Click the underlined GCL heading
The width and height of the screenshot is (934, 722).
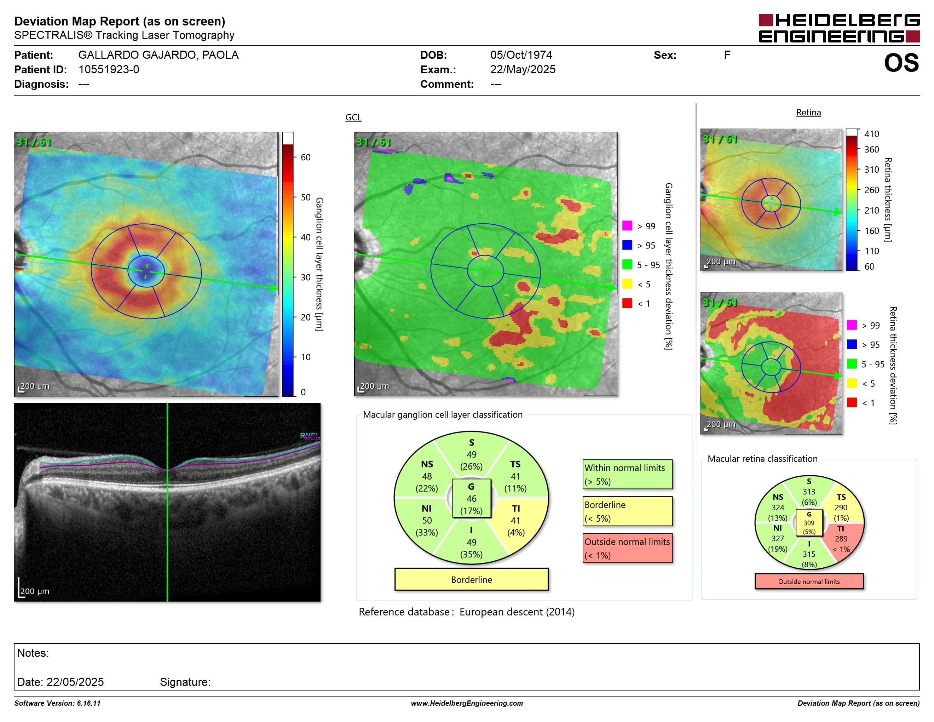[353, 117]
